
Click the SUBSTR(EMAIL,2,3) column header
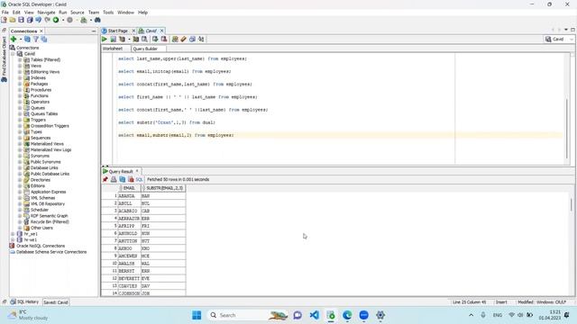click(x=163, y=188)
